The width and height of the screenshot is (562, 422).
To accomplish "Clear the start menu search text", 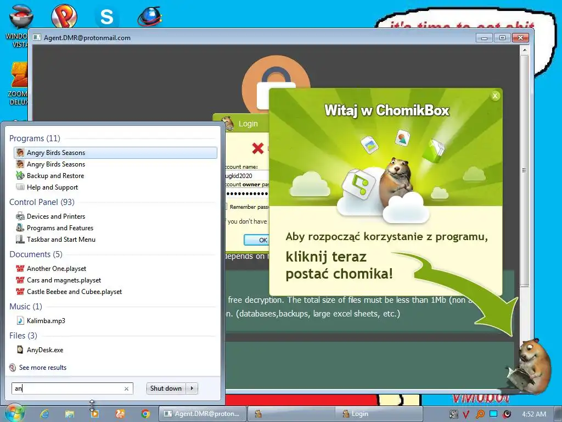I will [x=126, y=388].
